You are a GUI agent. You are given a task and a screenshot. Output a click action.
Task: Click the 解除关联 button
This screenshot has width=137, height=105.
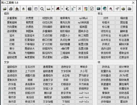(124, 44)
